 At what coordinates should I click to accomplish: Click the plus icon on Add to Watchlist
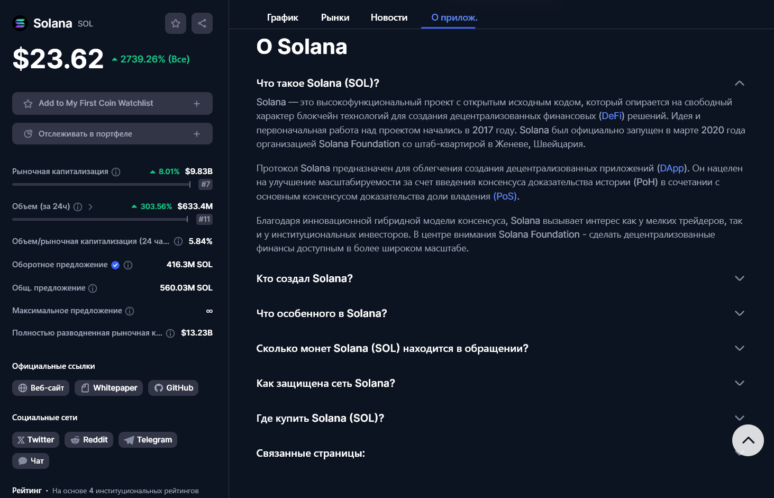click(197, 104)
